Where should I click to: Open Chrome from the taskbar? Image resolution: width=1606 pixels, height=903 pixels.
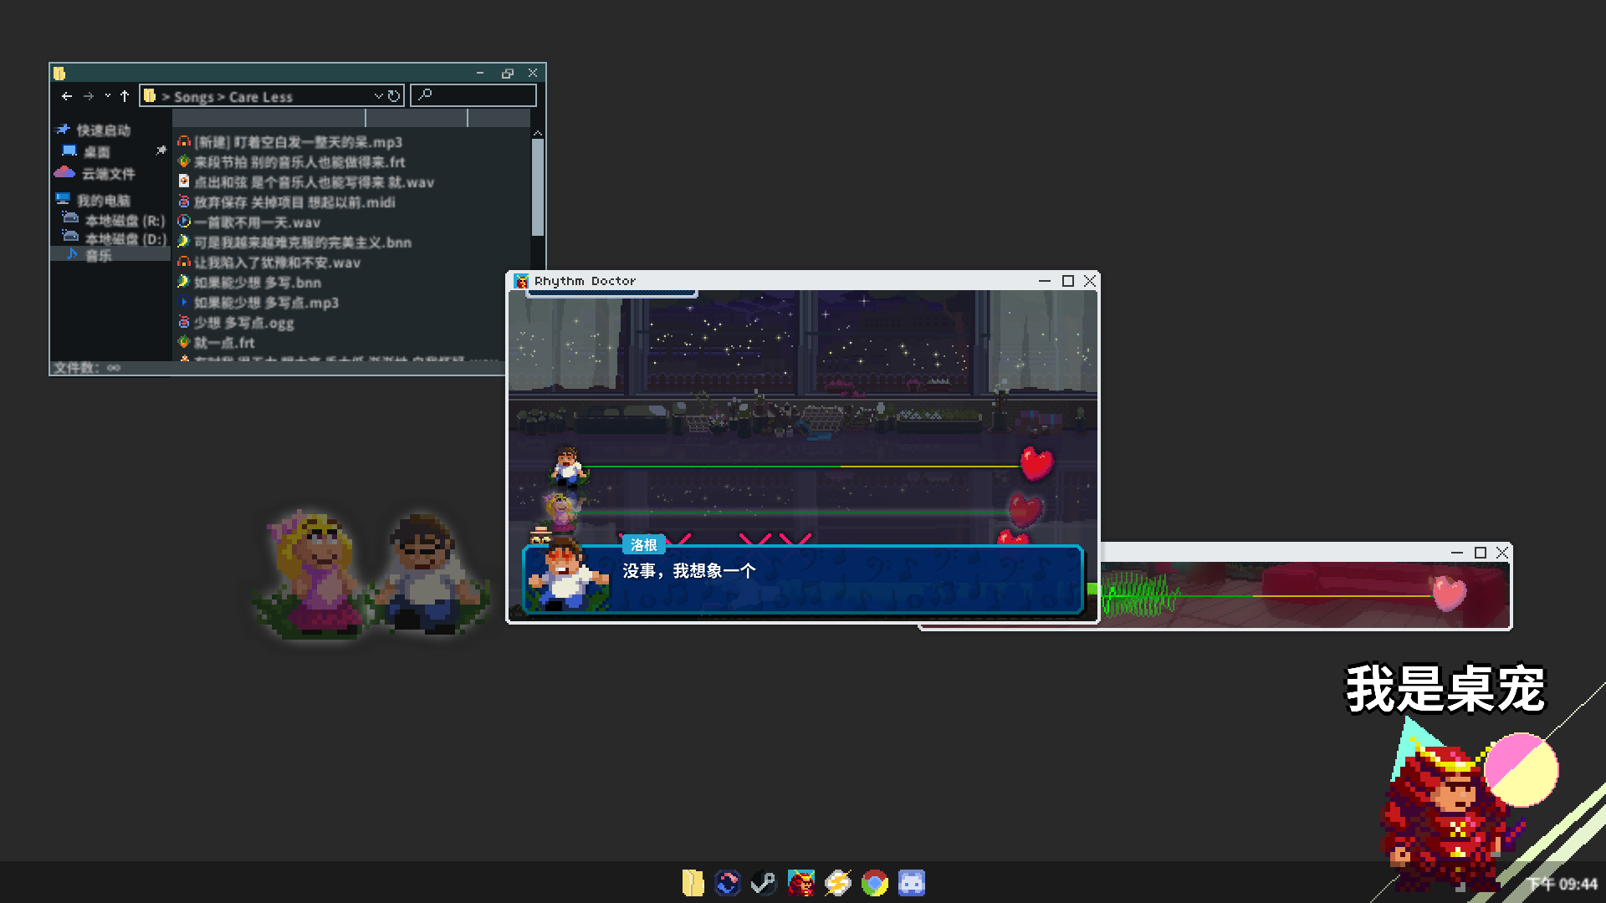[874, 883]
